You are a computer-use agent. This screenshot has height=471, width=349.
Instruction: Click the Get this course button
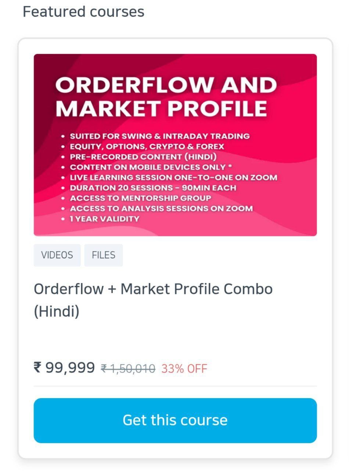[175, 420]
